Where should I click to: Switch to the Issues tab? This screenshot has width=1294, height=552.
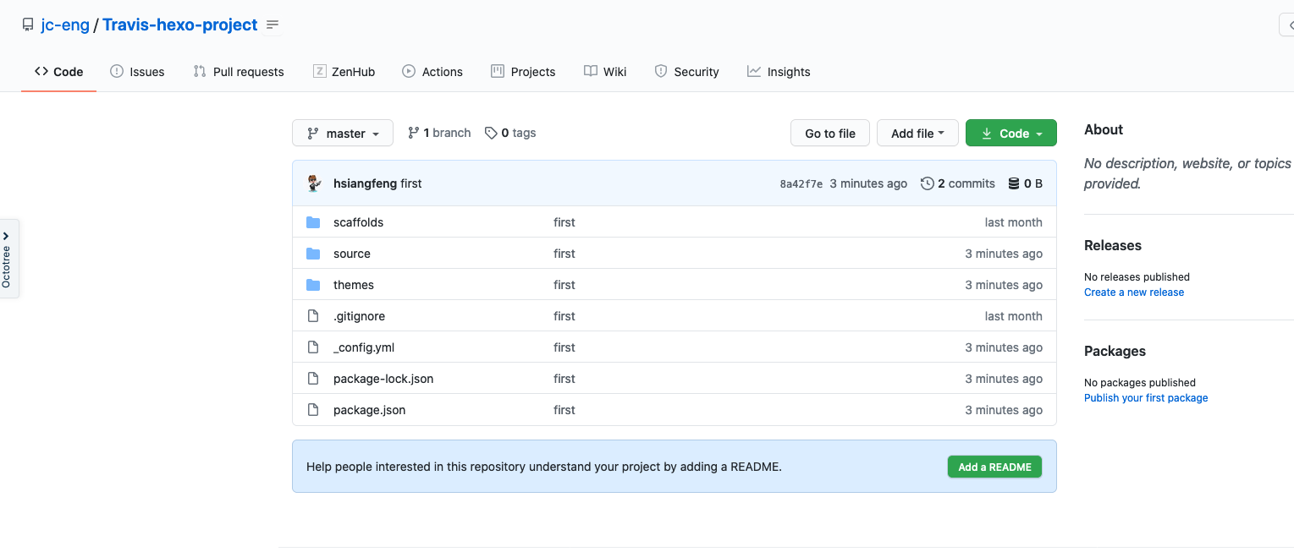tap(137, 72)
